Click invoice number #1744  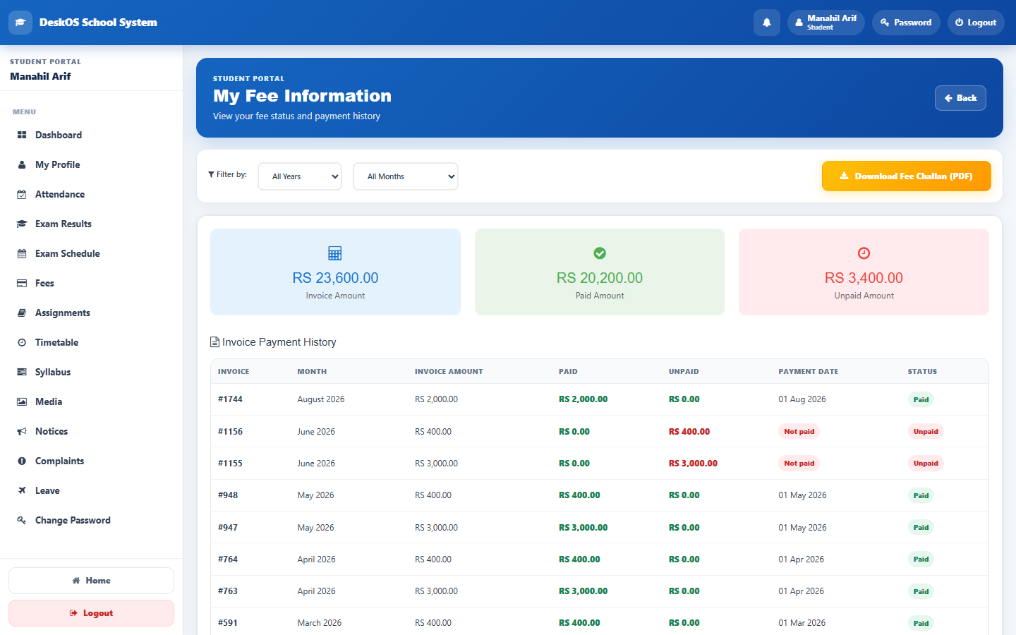click(230, 399)
